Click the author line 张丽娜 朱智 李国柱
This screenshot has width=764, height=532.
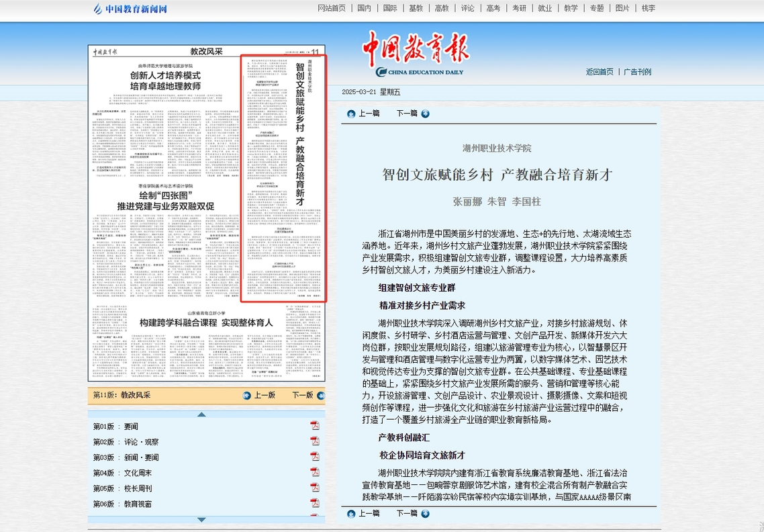tap(497, 202)
